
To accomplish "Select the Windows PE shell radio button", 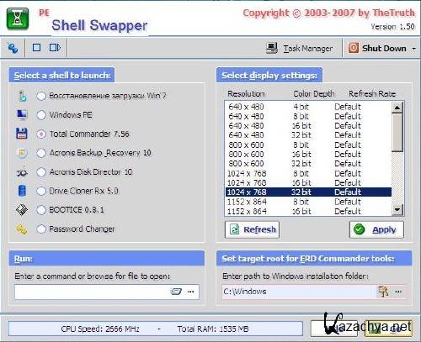I will 41,115.
